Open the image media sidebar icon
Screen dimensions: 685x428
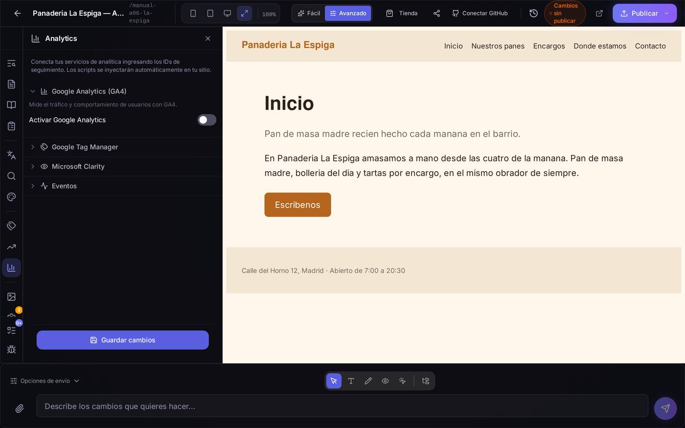[11, 296]
